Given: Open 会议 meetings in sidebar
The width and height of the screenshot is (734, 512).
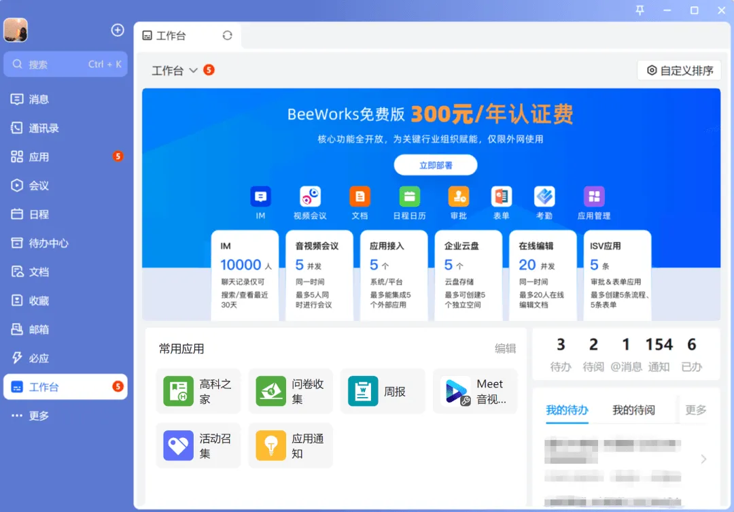Looking at the screenshot, I should click(65, 186).
